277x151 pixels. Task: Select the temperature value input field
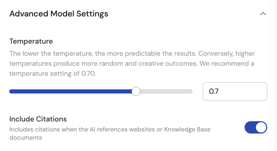(x=235, y=91)
